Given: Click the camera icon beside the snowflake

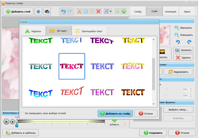Looking at the screenshot, I should pyautogui.click(x=47, y=12).
